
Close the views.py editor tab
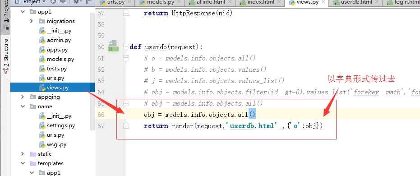(x=323, y=2)
